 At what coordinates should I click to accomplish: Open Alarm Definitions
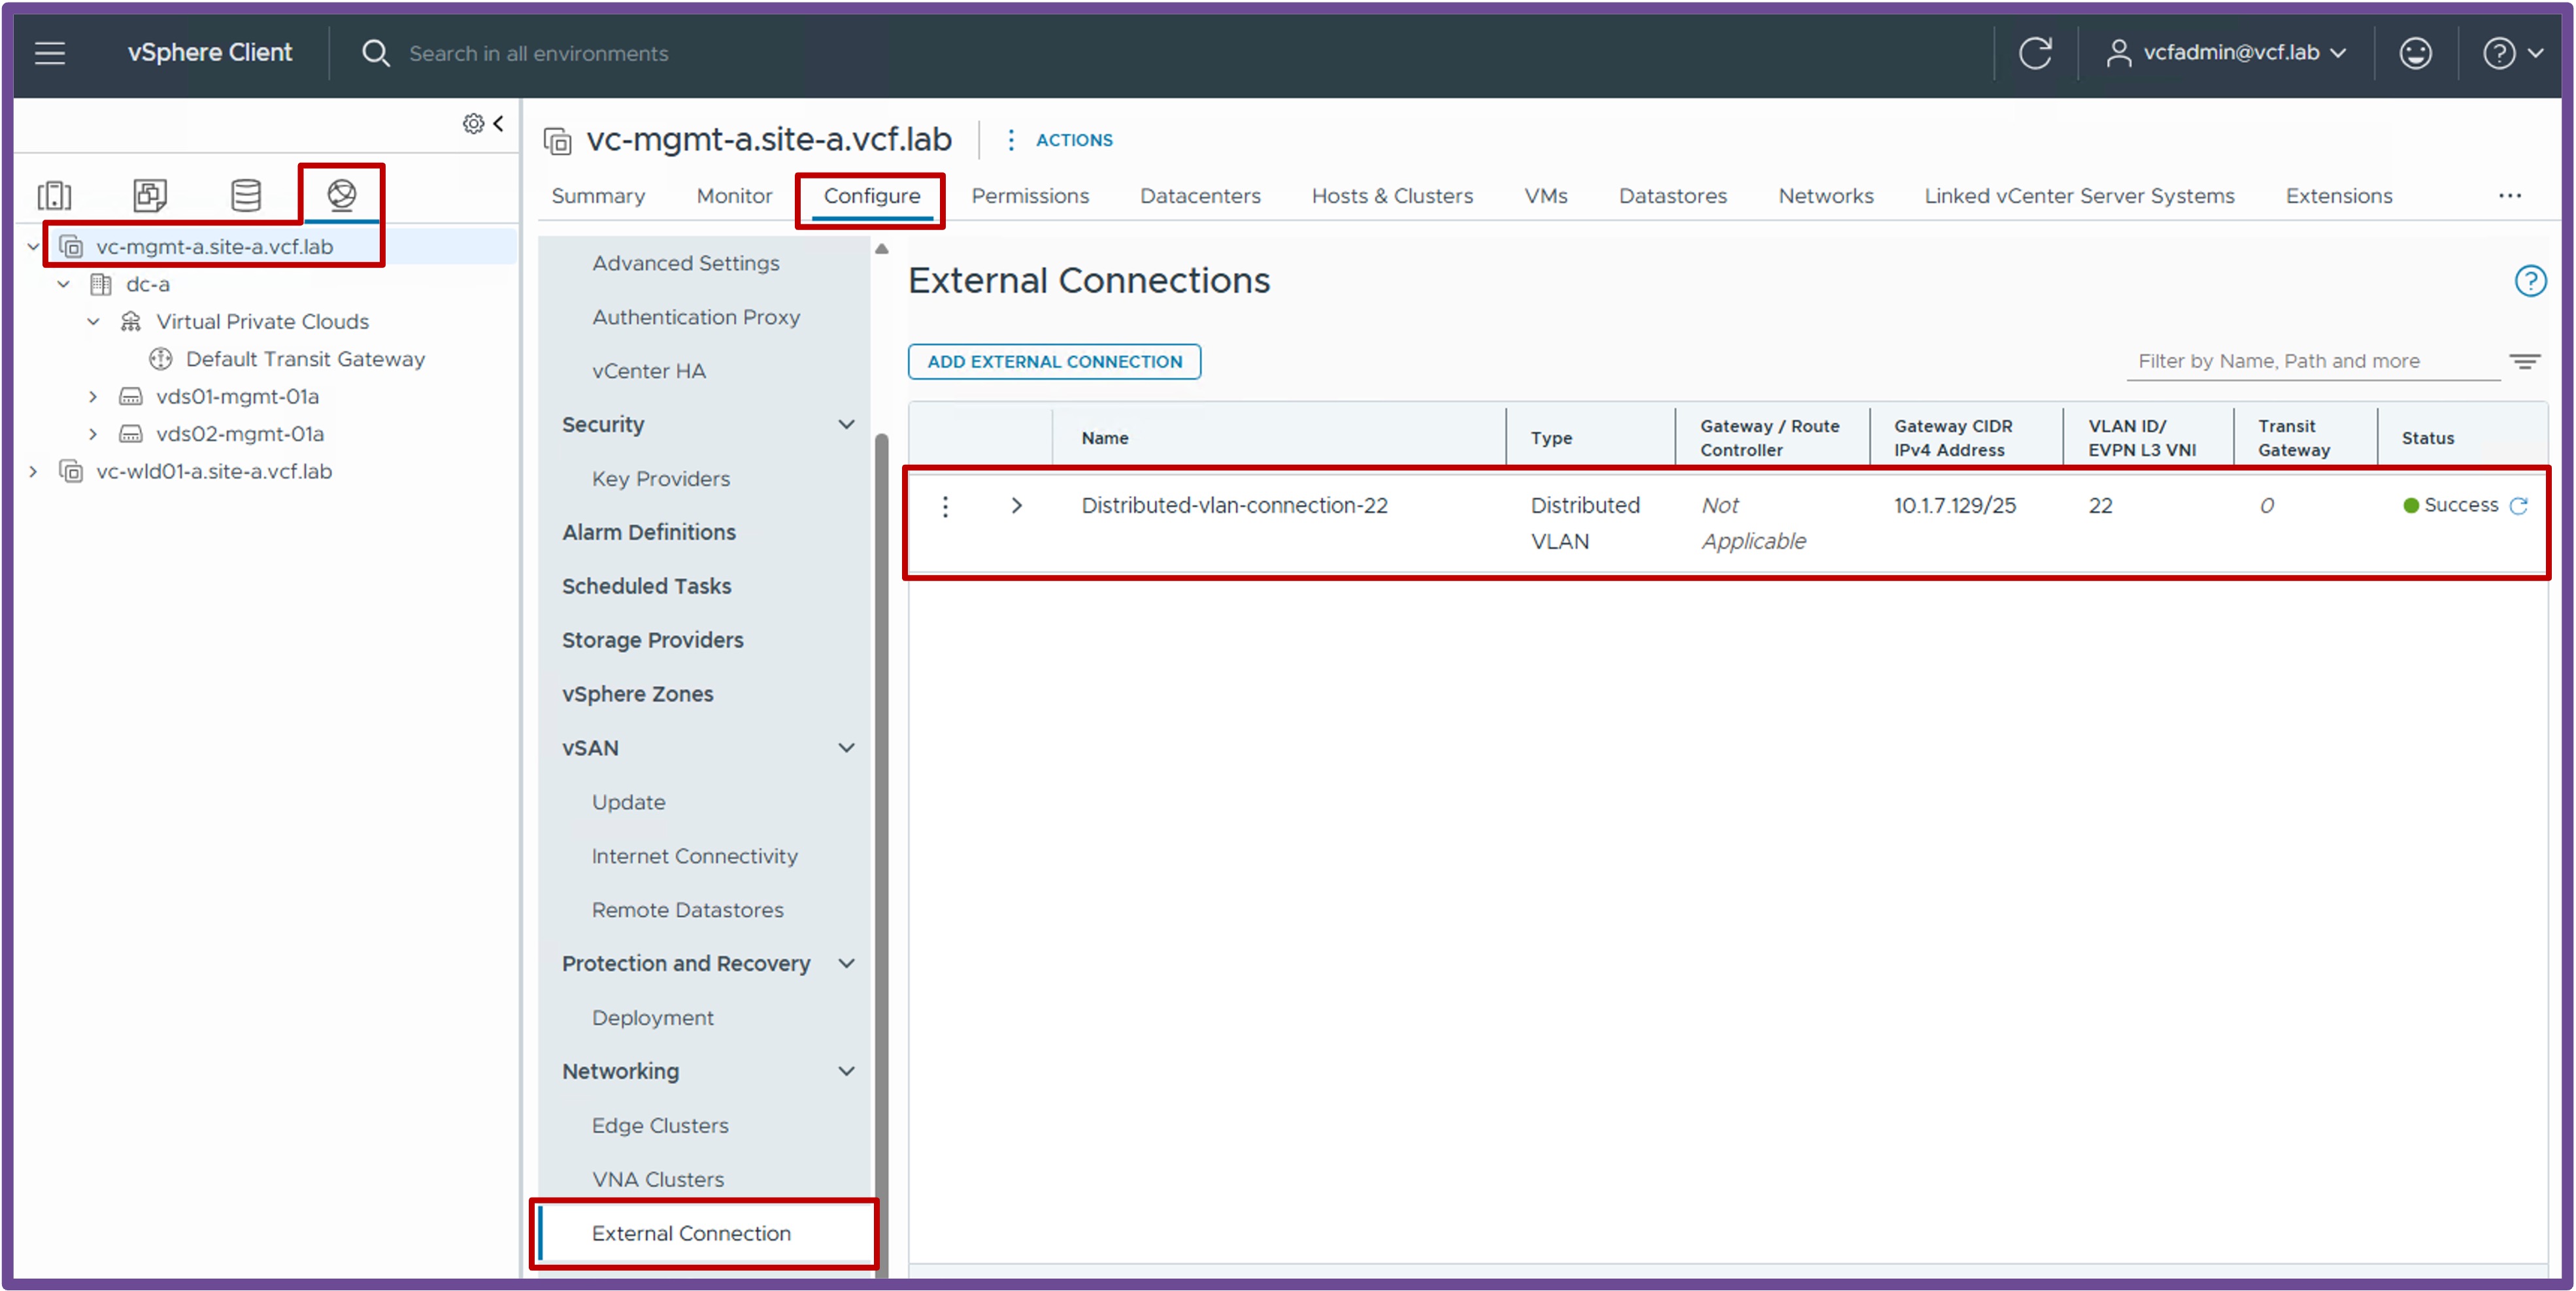pos(649,533)
